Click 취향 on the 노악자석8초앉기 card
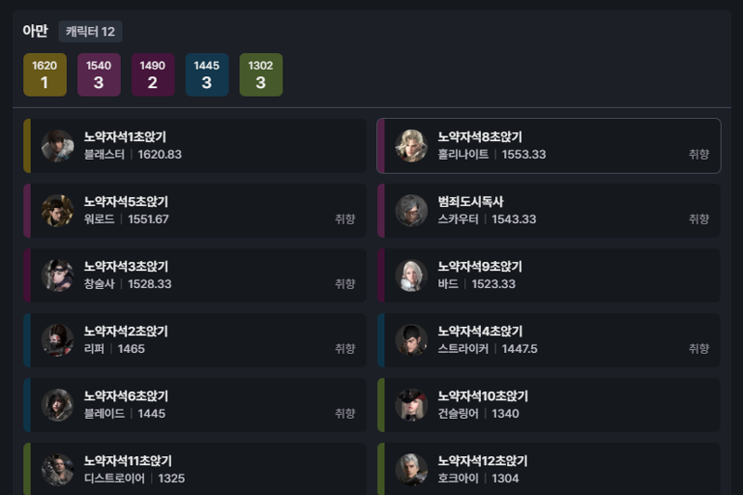Viewport: 743px width, 495px height. pos(699,154)
